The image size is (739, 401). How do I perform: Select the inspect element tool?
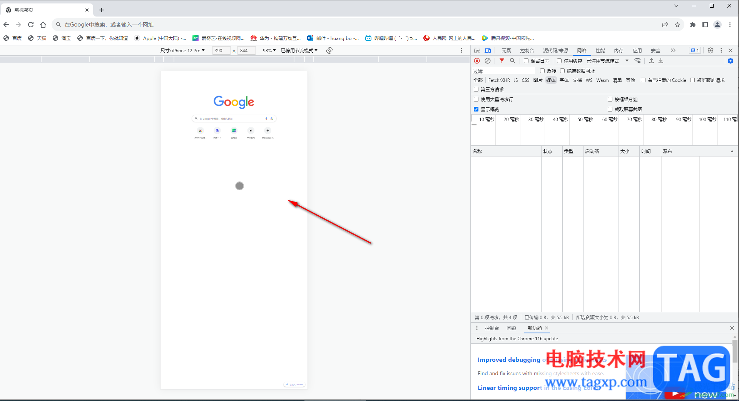click(477, 50)
